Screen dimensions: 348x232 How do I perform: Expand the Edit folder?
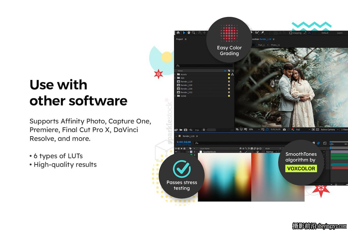[175, 78]
